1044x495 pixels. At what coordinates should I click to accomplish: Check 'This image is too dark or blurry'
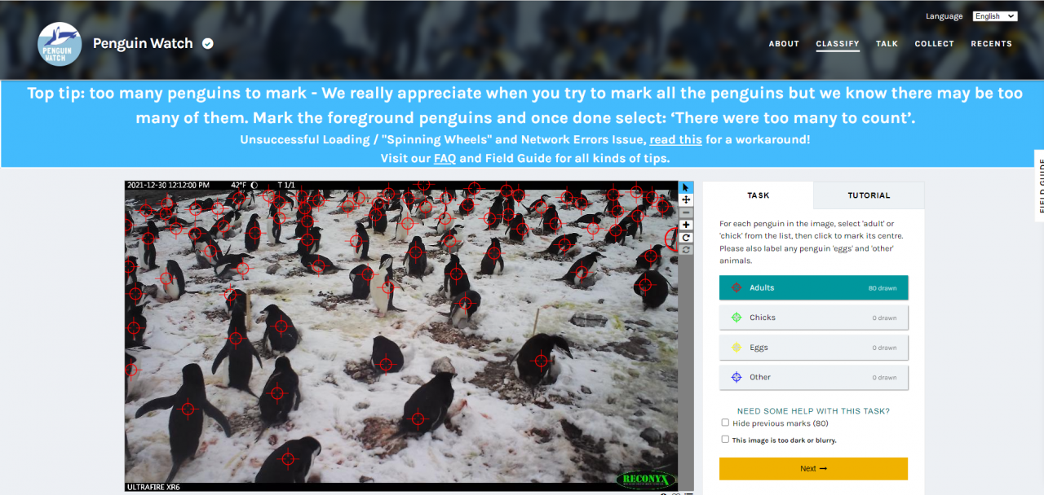pyautogui.click(x=725, y=440)
